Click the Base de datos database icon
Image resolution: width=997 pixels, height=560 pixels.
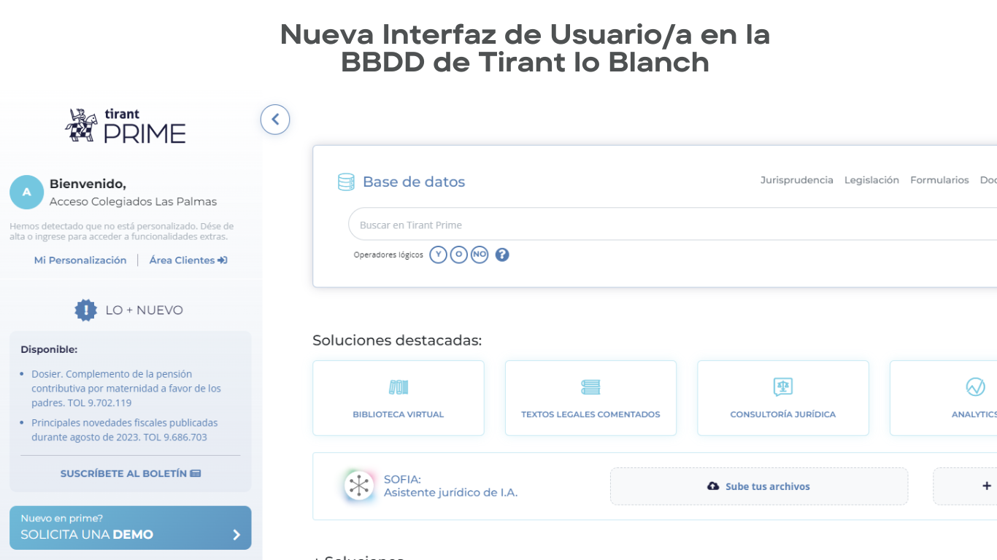tap(346, 182)
